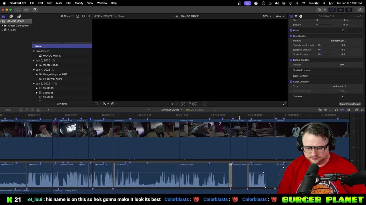The image size is (366, 205).
Task: Open Rolling Shutter Amount Low dropdown
Action: (x=343, y=65)
